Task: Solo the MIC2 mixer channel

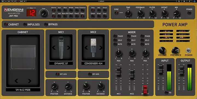Action: tap(129, 40)
